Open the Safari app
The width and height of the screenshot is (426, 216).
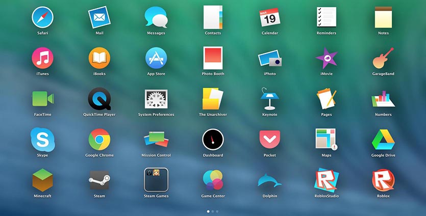42,17
